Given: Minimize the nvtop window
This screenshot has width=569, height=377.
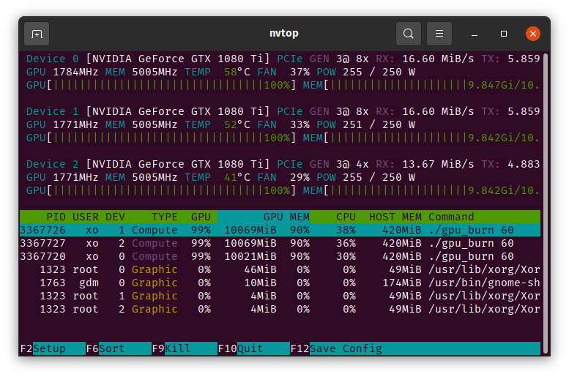Looking at the screenshot, I should click(x=475, y=34).
